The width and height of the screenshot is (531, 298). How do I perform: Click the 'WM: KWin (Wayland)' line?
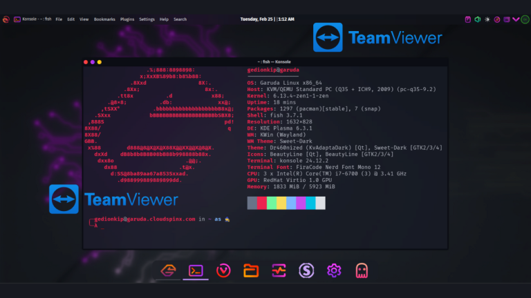pos(277,135)
